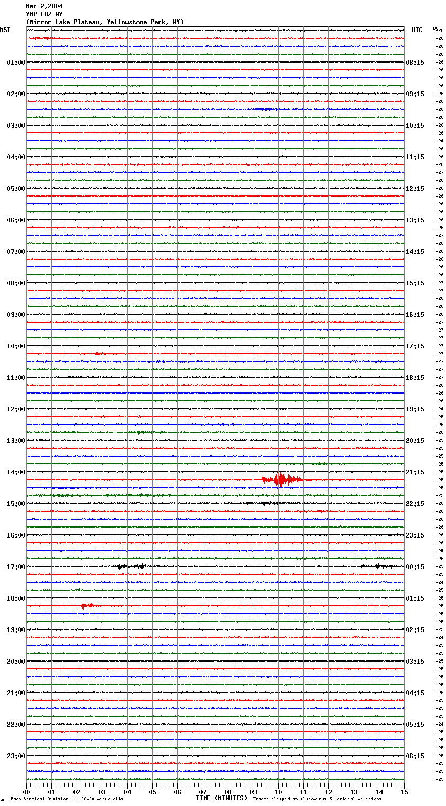Screen dimensions: 446x806
Task: Click the 'Traces clipped at plus/minus' footer note
Action: 317,799
